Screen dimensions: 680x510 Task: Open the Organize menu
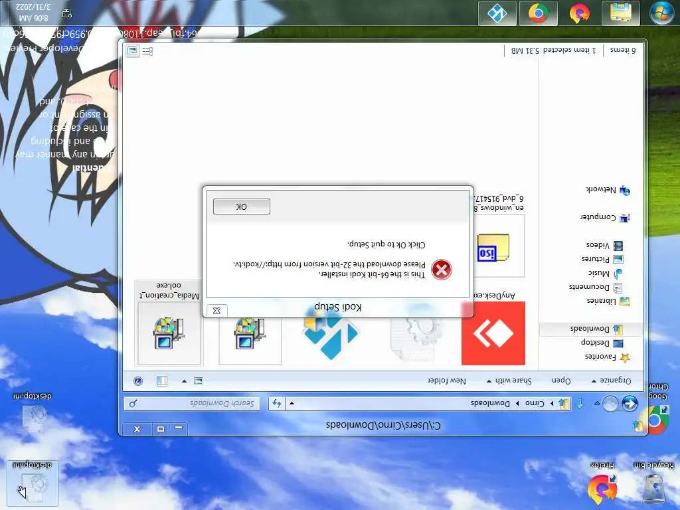pyautogui.click(x=612, y=381)
